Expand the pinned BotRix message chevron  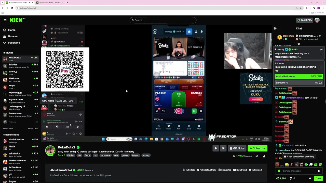pos(321,54)
